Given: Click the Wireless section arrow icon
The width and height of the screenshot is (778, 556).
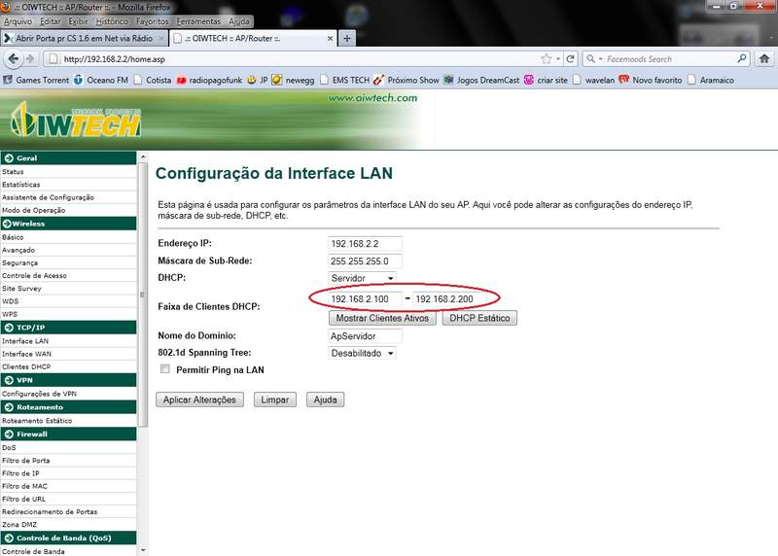Looking at the screenshot, I should [x=7, y=224].
